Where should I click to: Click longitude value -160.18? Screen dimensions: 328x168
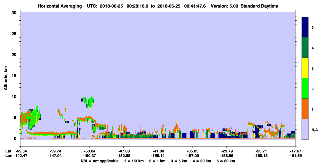click(x=261, y=156)
